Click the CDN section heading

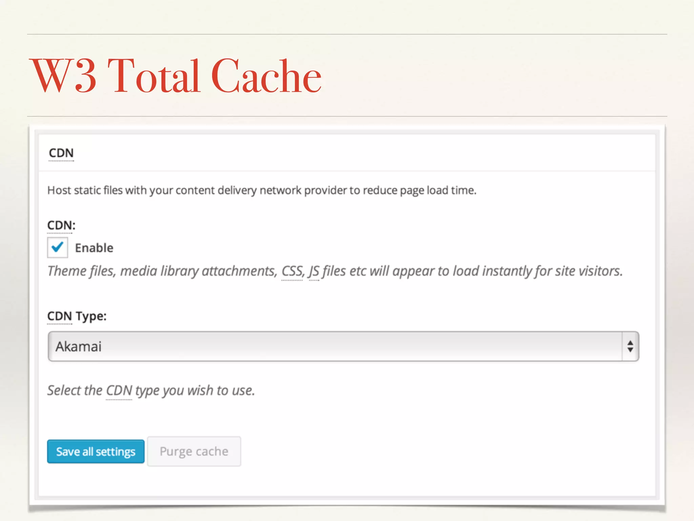tap(61, 153)
